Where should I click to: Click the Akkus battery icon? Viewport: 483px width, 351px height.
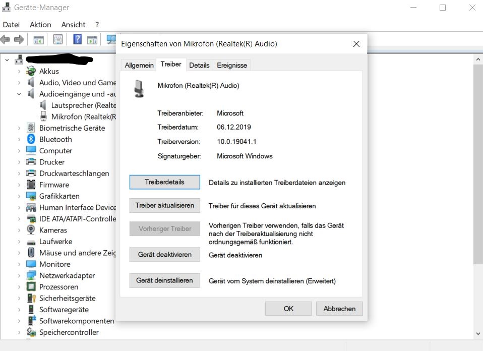pos(31,71)
